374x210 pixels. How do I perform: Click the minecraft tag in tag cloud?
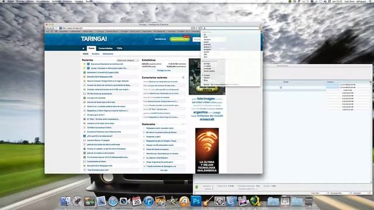pos(207,119)
